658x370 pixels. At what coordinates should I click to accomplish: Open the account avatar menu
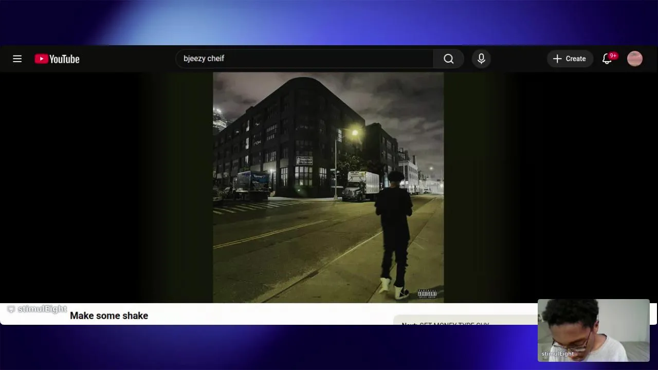635,59
